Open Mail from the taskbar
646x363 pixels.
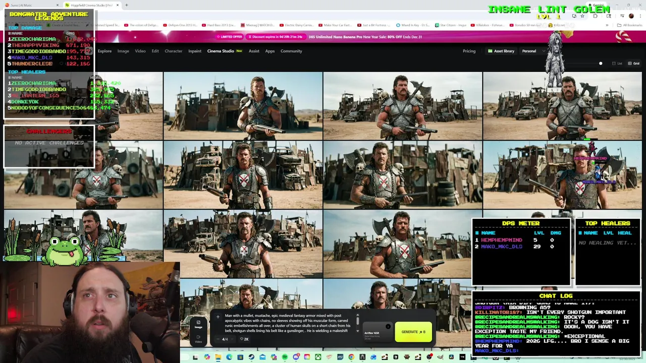tap(262, 357)
